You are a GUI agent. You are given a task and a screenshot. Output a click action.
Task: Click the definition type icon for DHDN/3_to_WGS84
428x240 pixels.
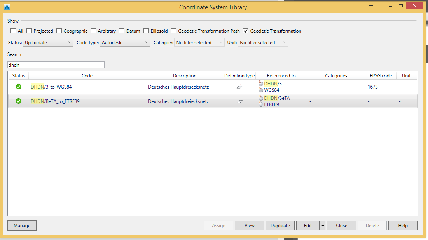[x=239, y=87]
